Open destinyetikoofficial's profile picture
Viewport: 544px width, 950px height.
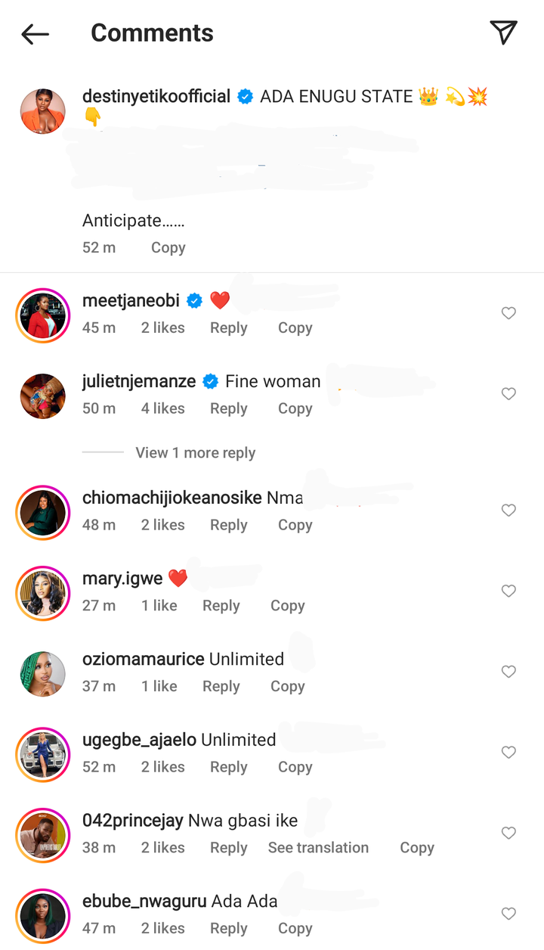click(x=42, y=111)
